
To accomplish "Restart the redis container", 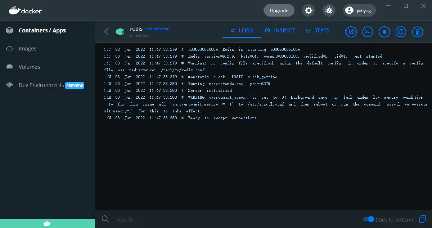I will pos(401,32).
